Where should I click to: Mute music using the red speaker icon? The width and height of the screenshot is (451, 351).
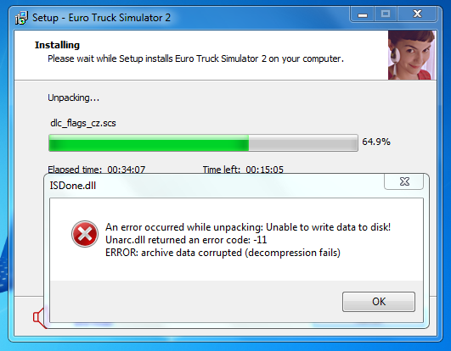[38, 318]
